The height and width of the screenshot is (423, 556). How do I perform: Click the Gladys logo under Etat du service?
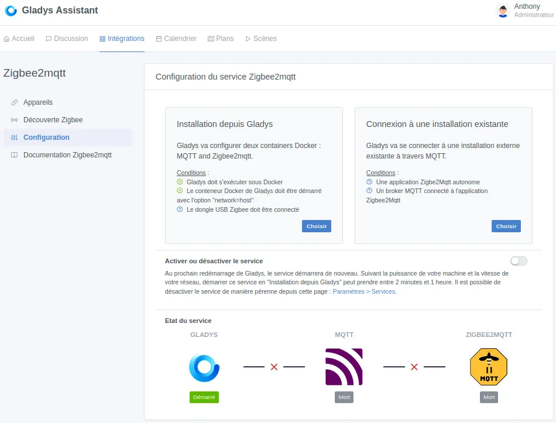[204, 366]
